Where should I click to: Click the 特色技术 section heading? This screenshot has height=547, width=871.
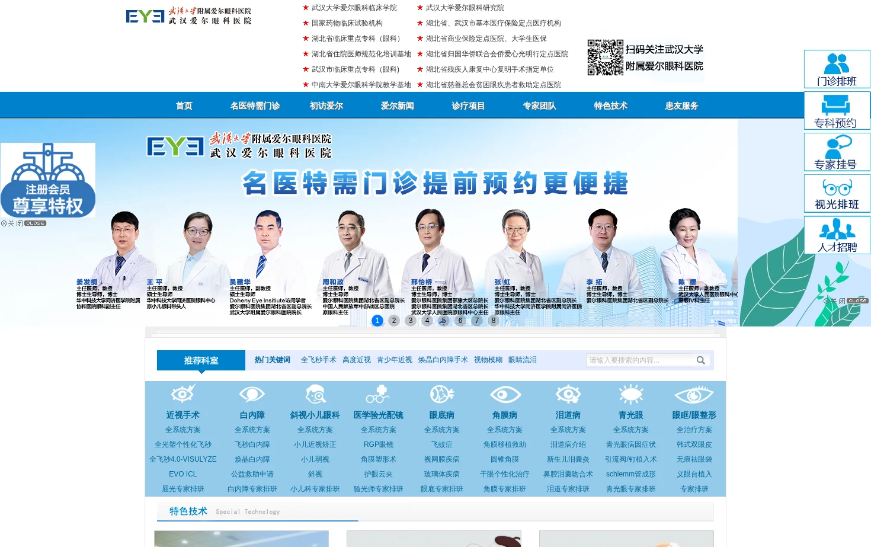click(188, 511)
